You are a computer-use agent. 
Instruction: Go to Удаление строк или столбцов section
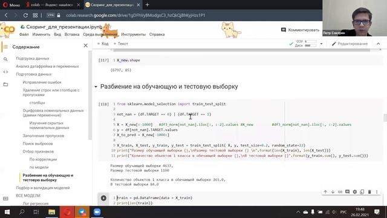point(51,93)
